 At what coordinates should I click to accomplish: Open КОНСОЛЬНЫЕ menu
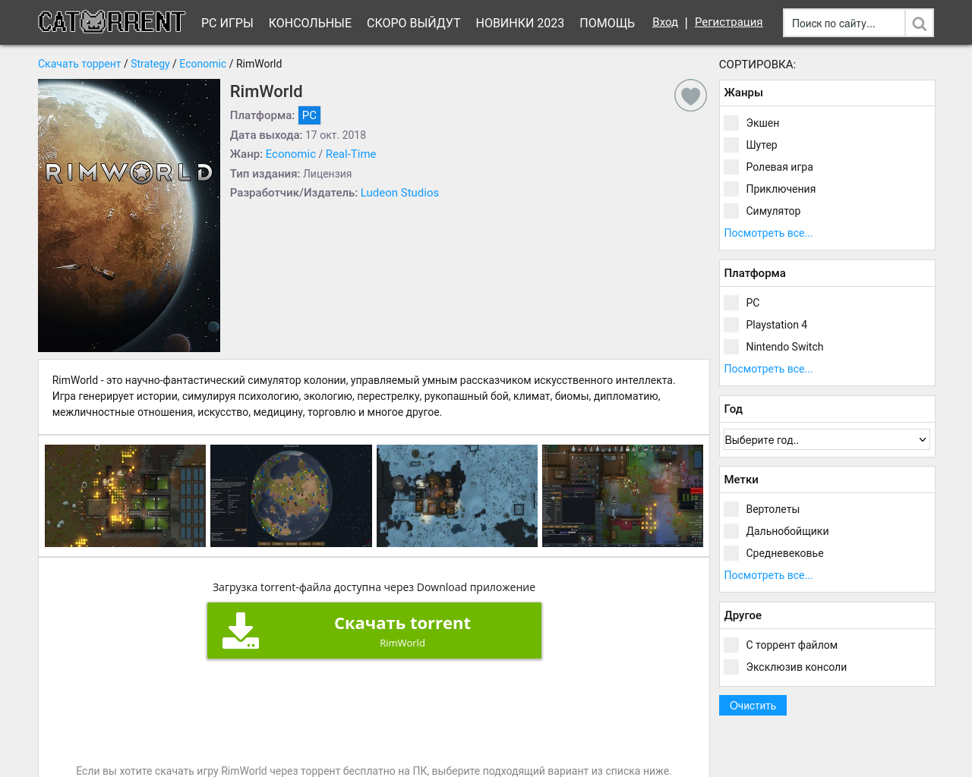pyautogui.click(x=310, y=23)
